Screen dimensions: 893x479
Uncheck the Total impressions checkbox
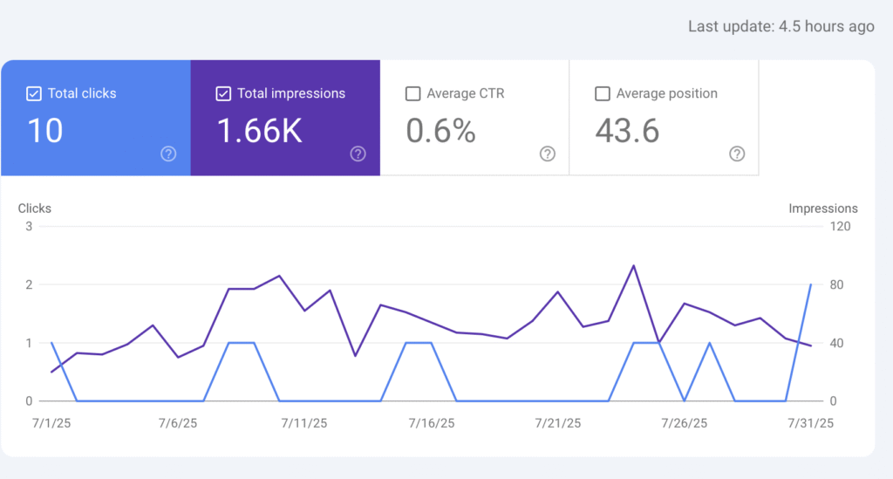(223, 93)
